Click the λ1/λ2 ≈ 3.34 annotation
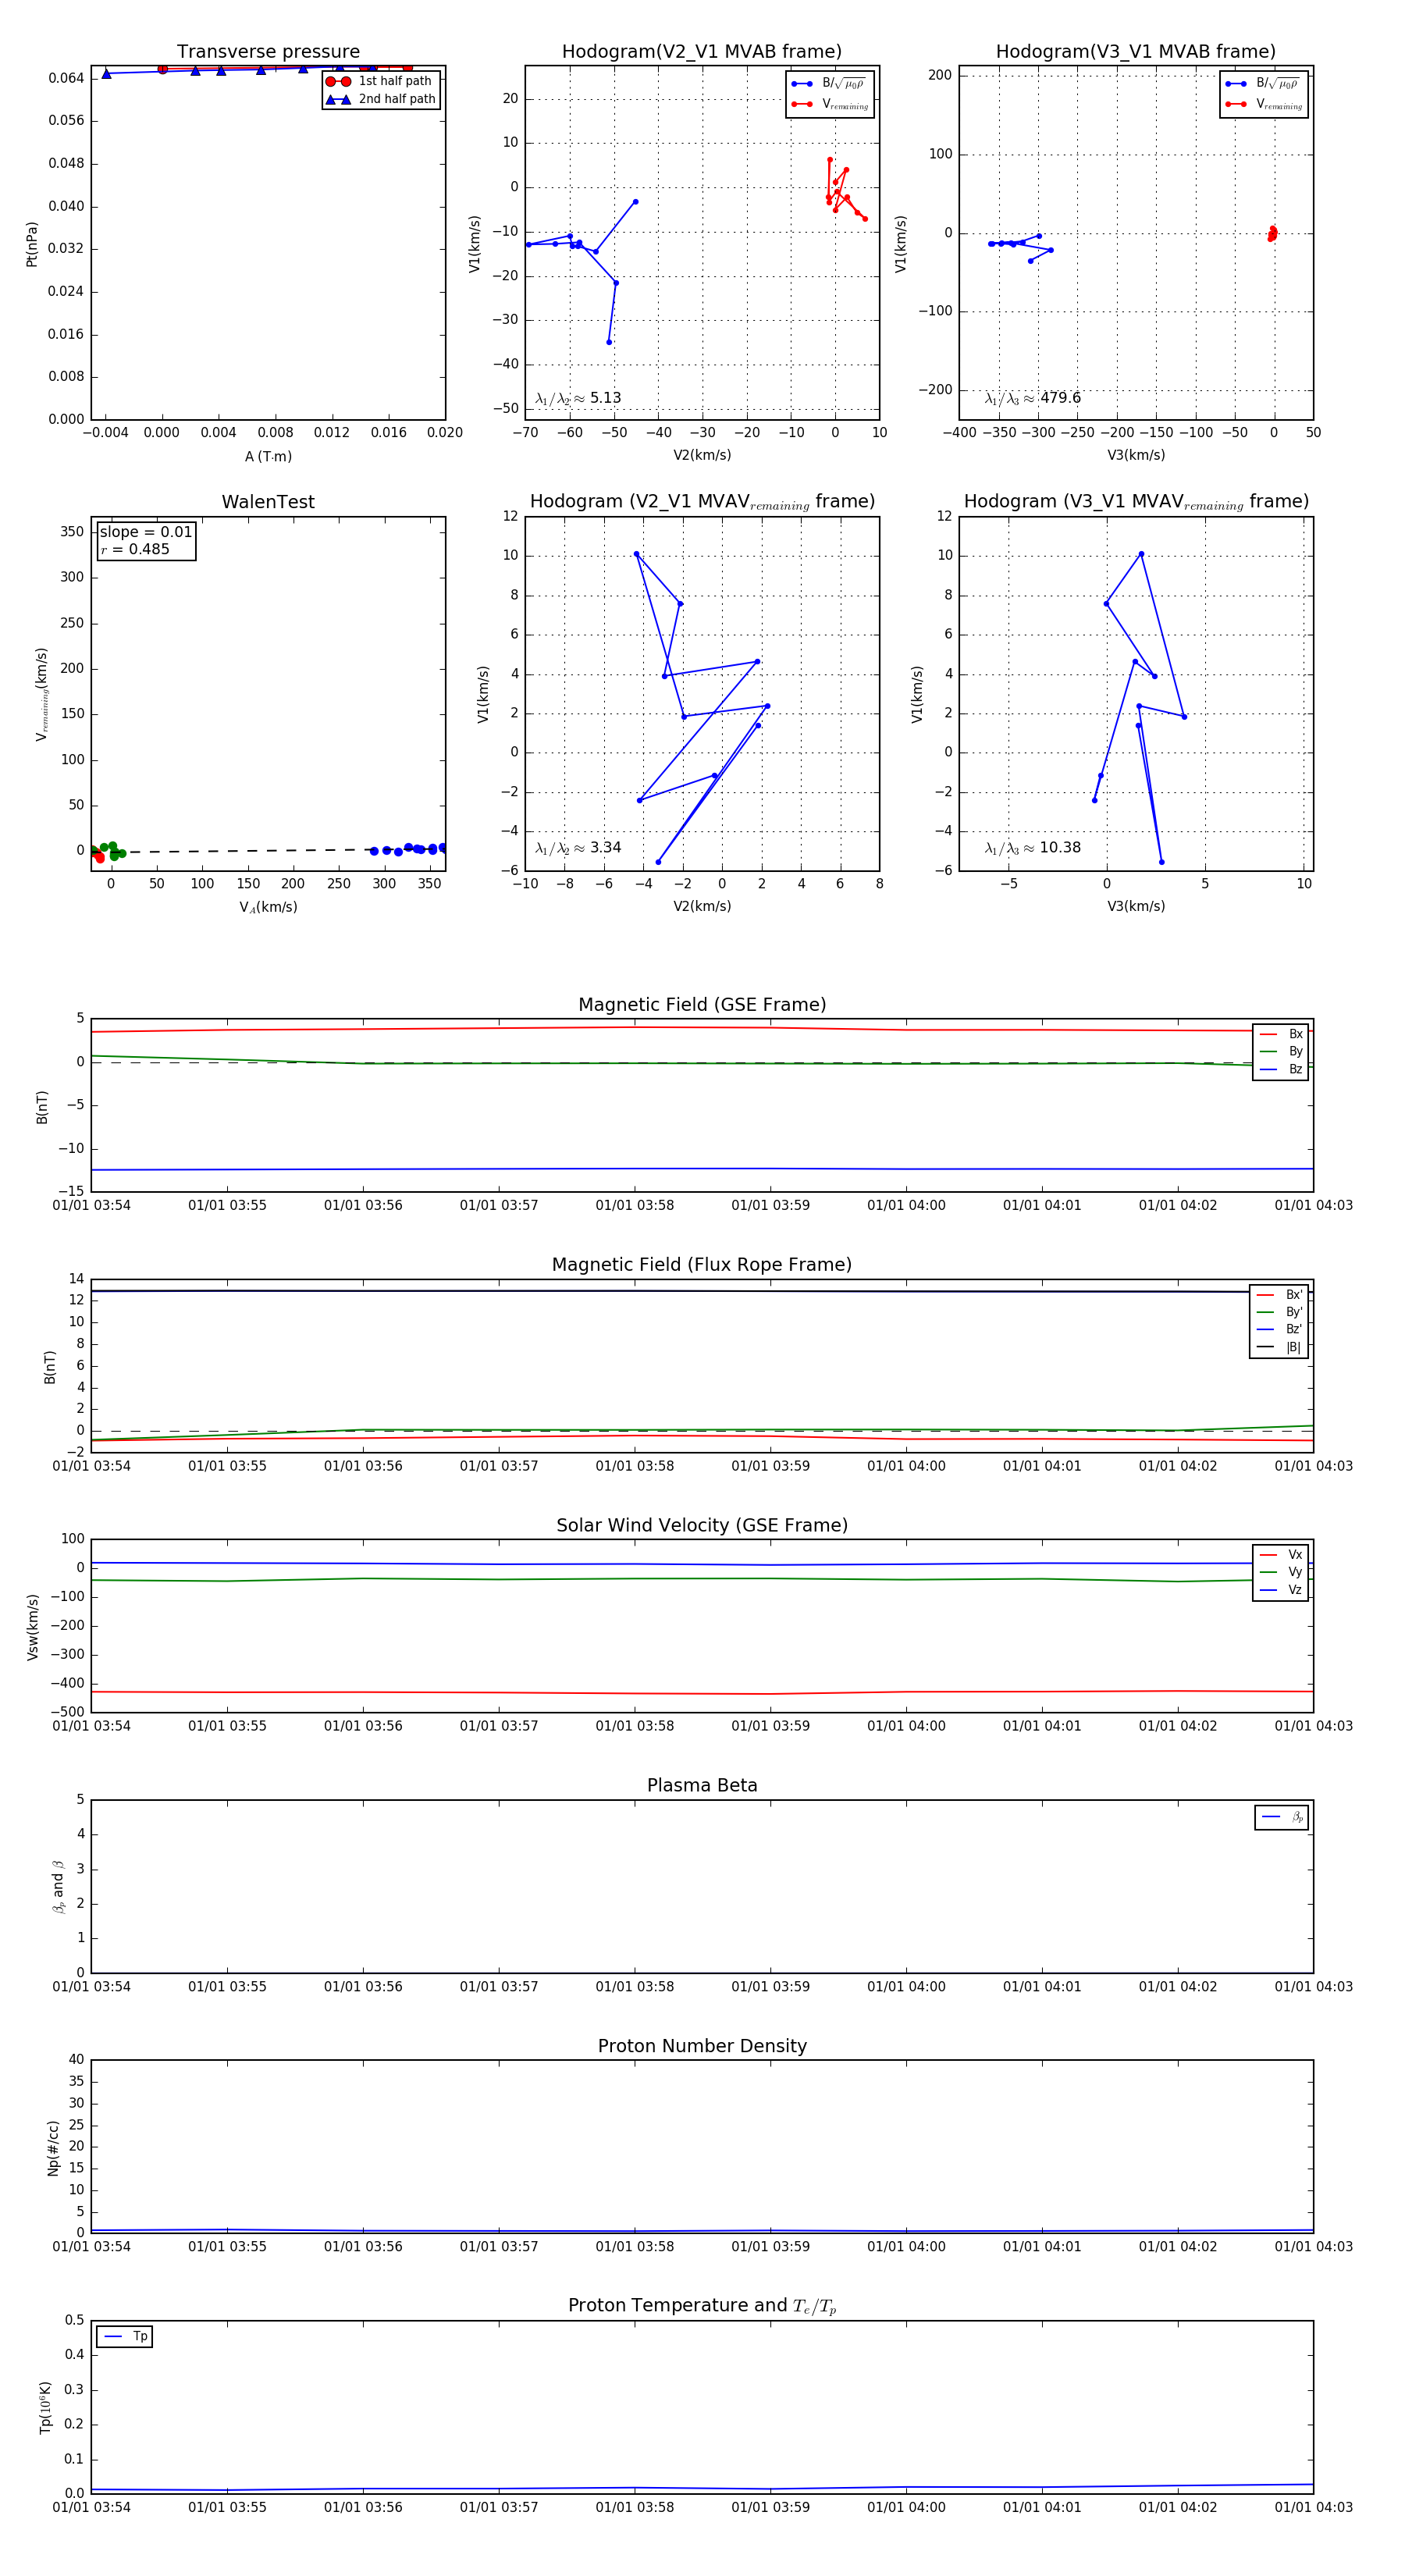The image size is (1405, 2576). (578, 848)
